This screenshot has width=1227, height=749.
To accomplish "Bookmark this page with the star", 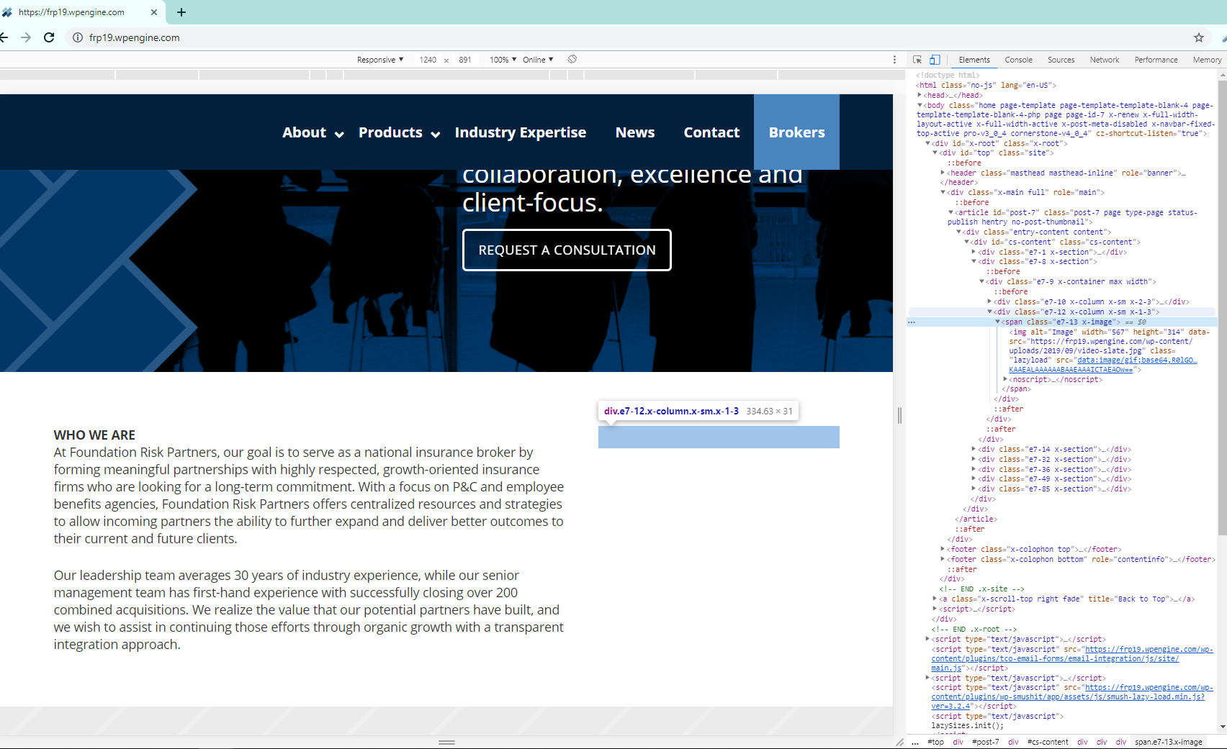I will pos(1199,37).
